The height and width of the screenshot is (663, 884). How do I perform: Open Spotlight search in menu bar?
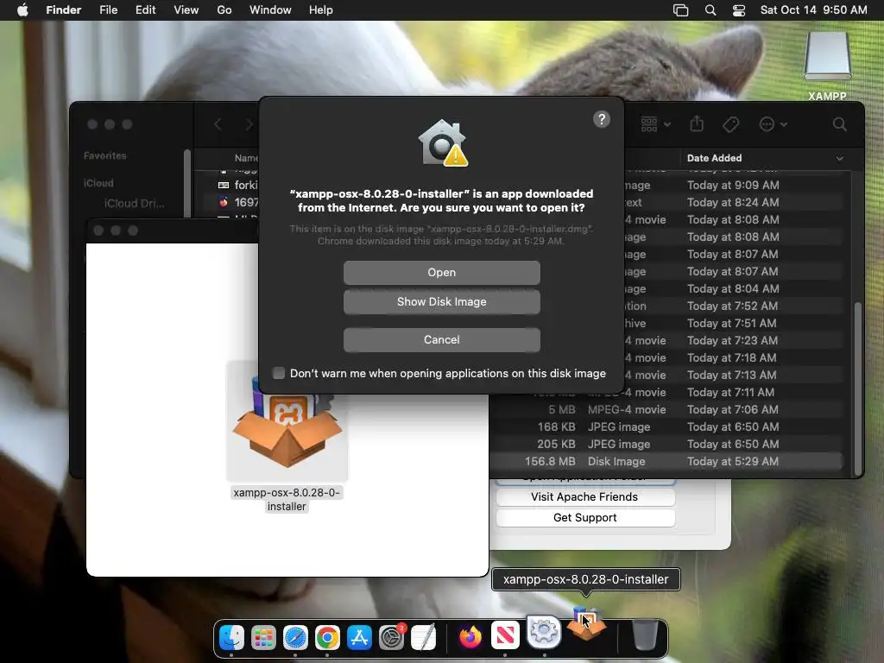click(x=710, y=10)
